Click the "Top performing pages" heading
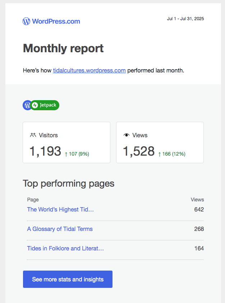This screenshot has width=225, height=303. pyautogui.click(x=68, y=183)
